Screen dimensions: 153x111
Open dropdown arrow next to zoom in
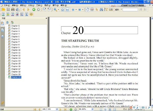tap(83, 10)
